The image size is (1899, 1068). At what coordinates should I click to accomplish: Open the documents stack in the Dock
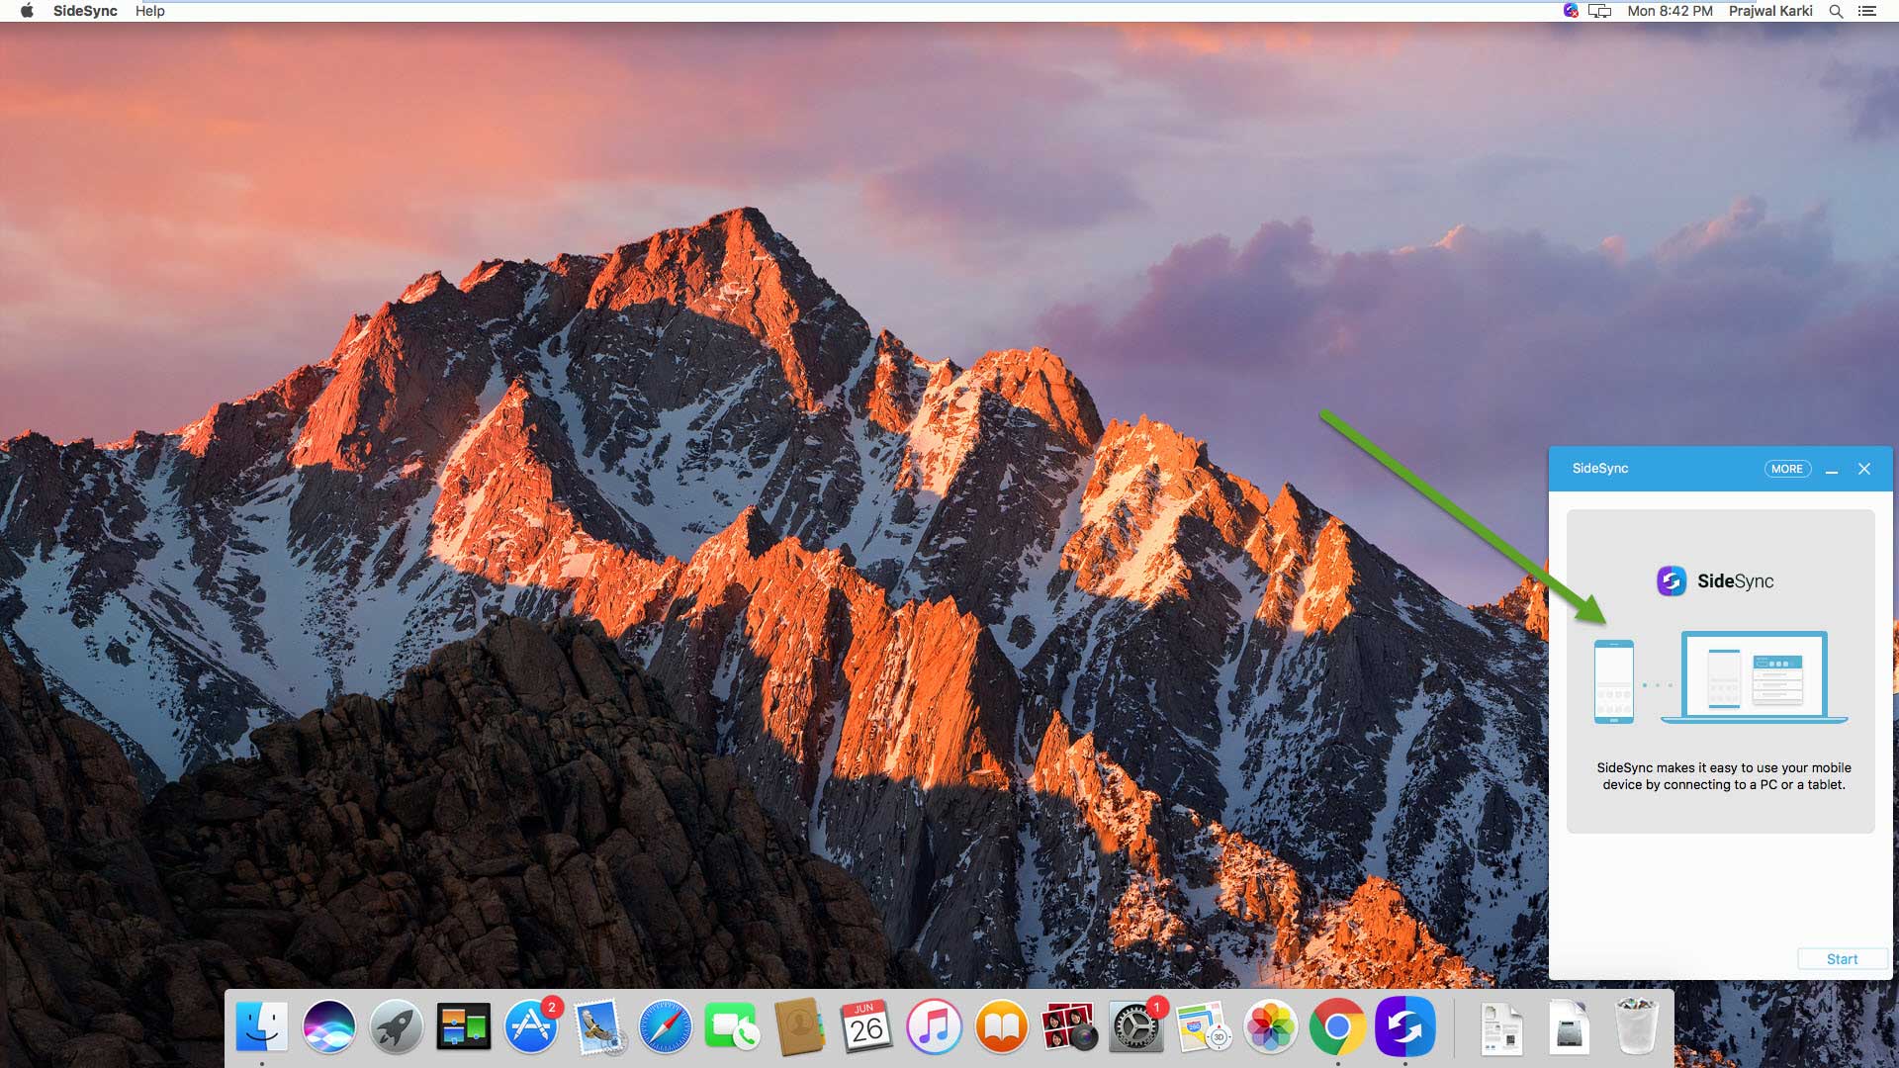(1501, 1026)
